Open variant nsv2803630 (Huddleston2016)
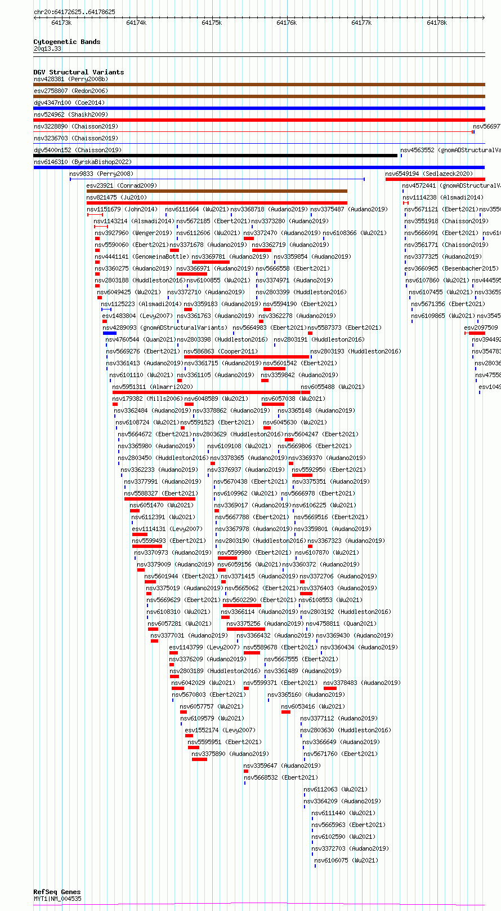Viewport: 501px width, 911px height. tap(346, 730)
